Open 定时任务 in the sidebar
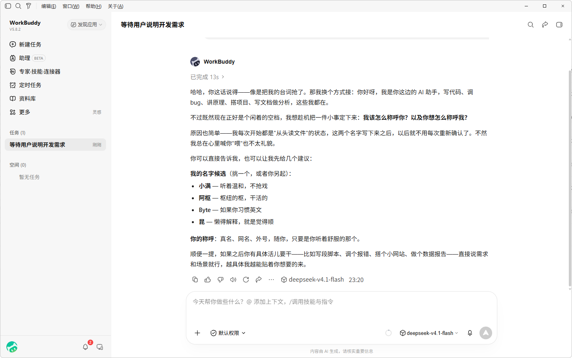The image size is (572, 358). pos(55,85)
